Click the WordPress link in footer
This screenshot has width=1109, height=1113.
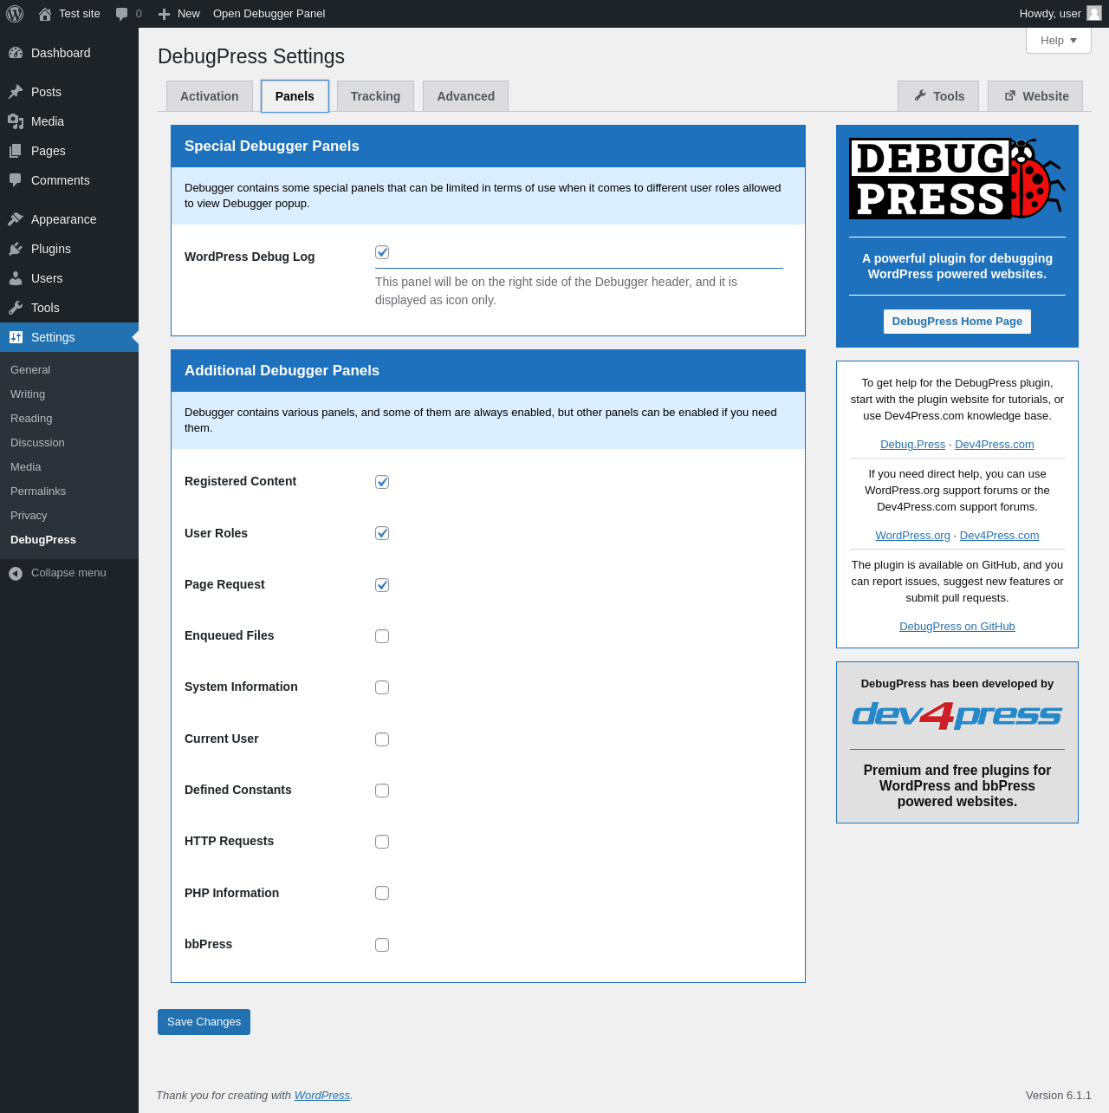(x=322, y=1096)
